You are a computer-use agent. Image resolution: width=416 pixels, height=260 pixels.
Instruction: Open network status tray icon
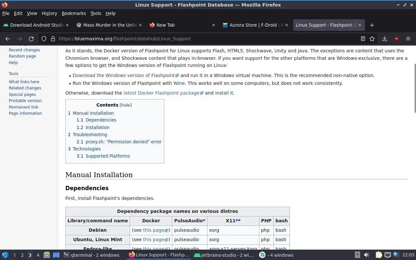pyautogui.click(x=387, y=255)
